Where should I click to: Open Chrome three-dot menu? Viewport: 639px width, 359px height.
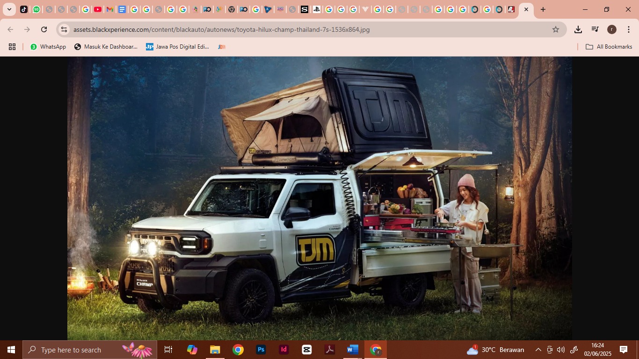(x=629, y=29)
